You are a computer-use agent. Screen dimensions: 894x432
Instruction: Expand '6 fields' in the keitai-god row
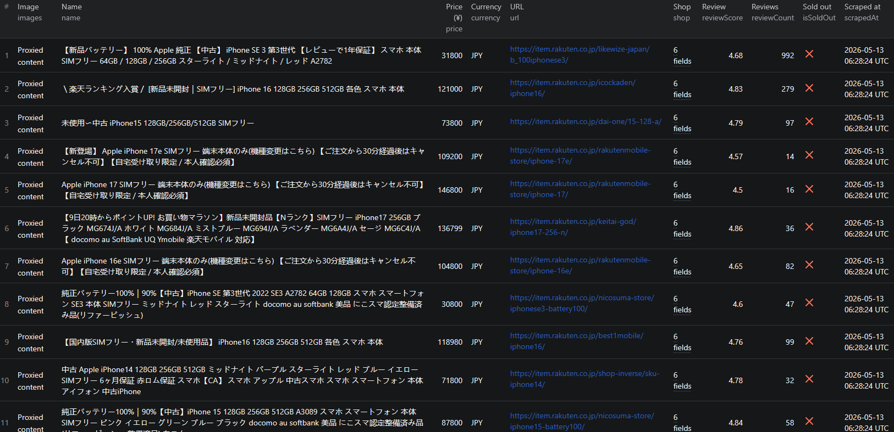coord(682,228)
